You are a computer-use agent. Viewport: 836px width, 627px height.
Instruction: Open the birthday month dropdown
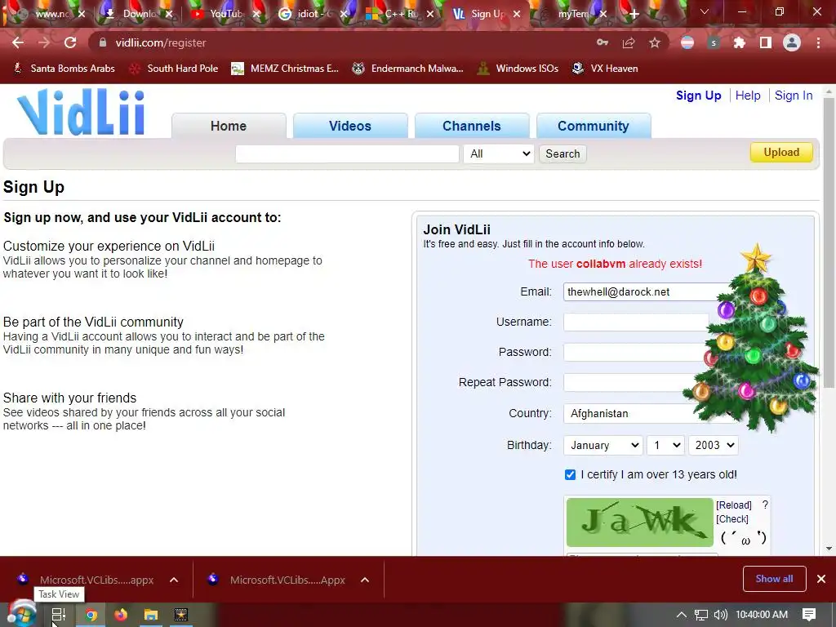point(603,445)
